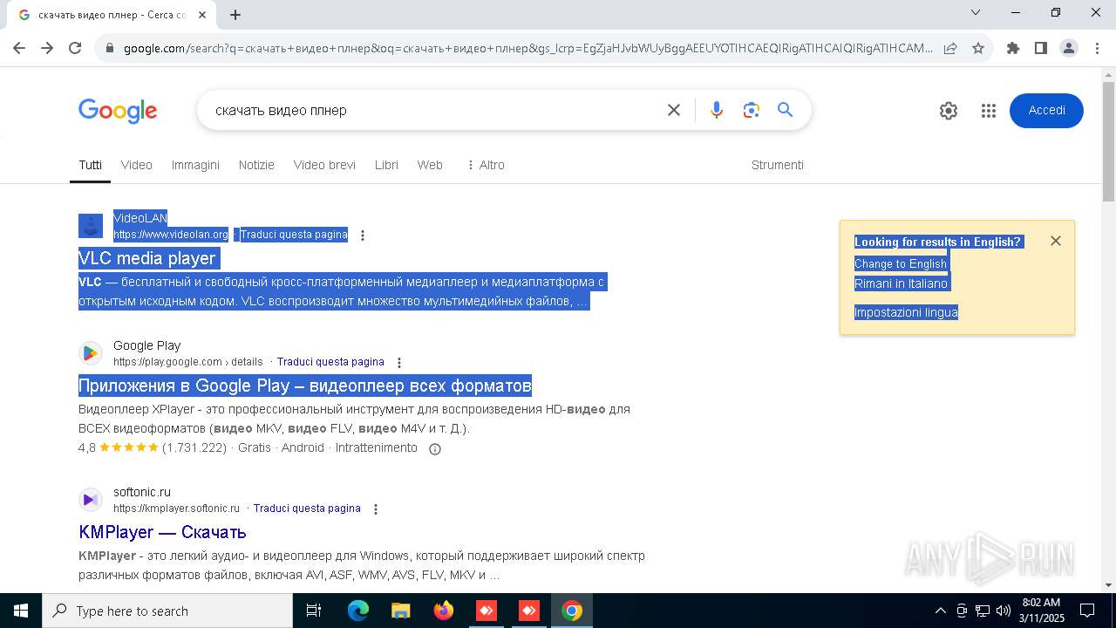Switch to the Libri tab
Screen dimensions: 1116x628
click(x=386, y=165)
